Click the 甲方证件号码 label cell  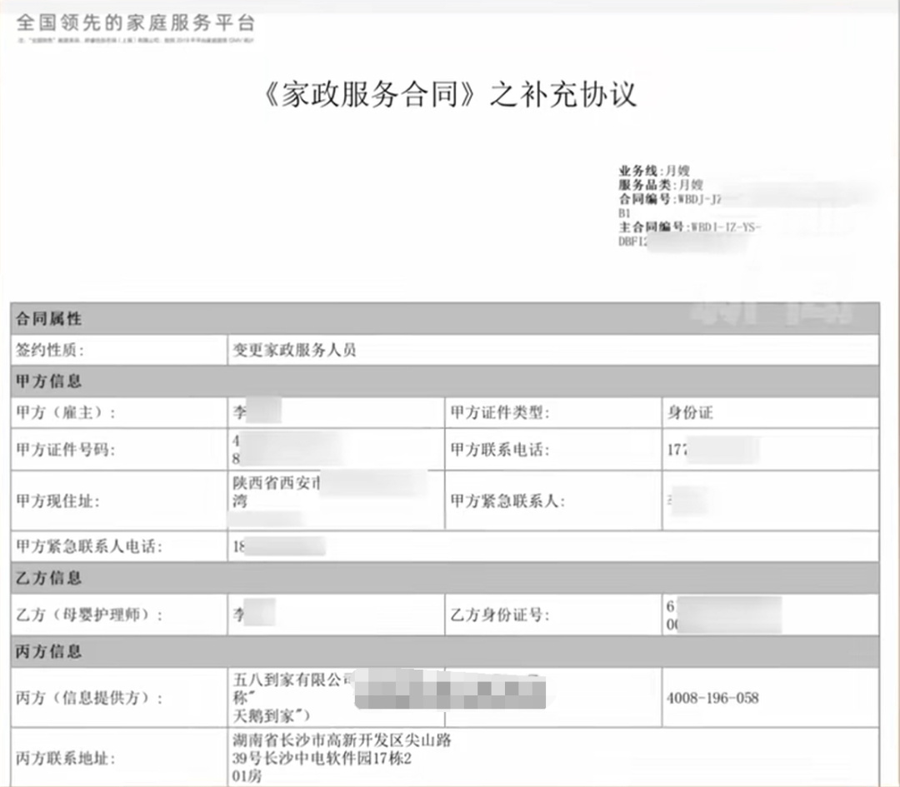(x=119, y=450)
